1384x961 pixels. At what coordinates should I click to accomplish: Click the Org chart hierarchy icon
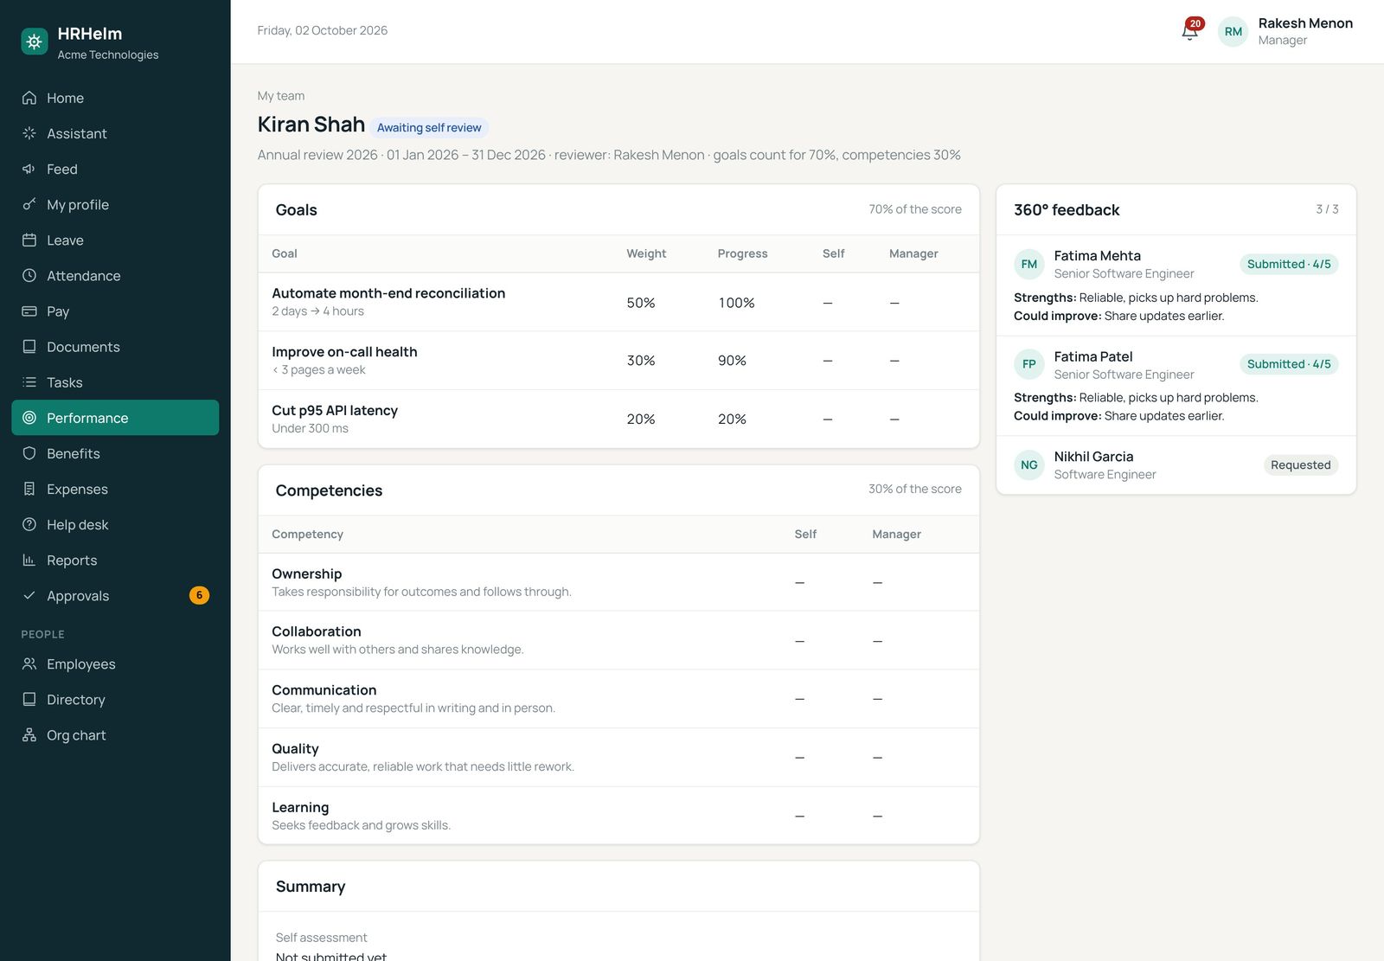(x=29, y=734)
